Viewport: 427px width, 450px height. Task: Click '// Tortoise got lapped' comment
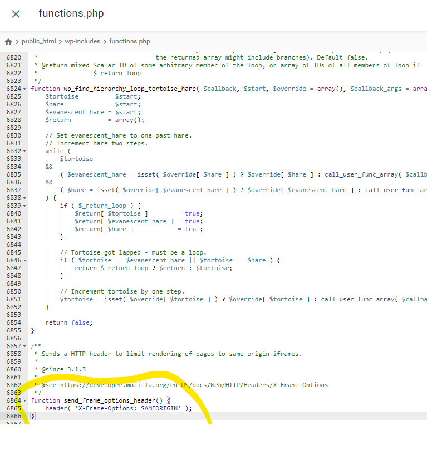133,252
